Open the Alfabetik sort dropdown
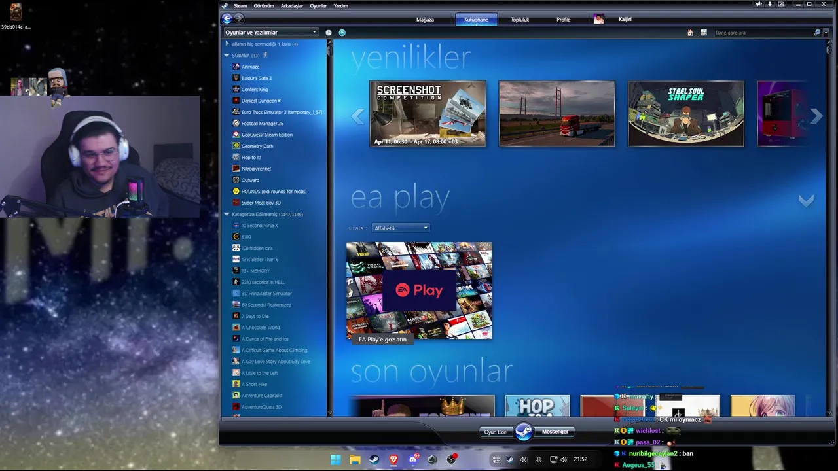This screenshot has width=838, height=471. pos(401,228)
